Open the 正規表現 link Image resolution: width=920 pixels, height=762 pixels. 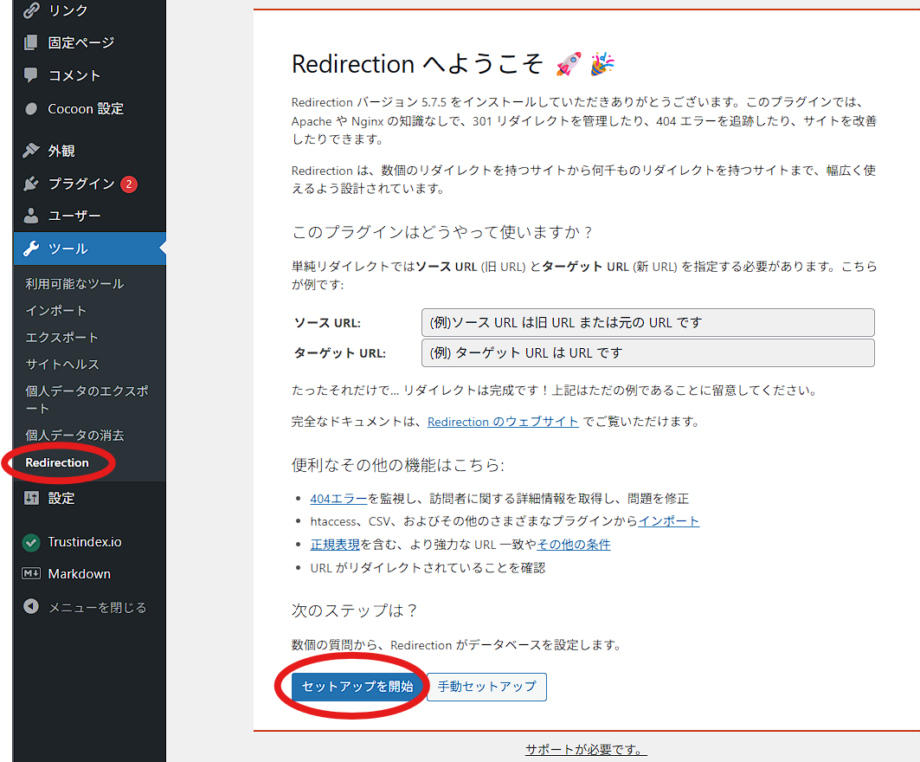[x=335, y=544]
